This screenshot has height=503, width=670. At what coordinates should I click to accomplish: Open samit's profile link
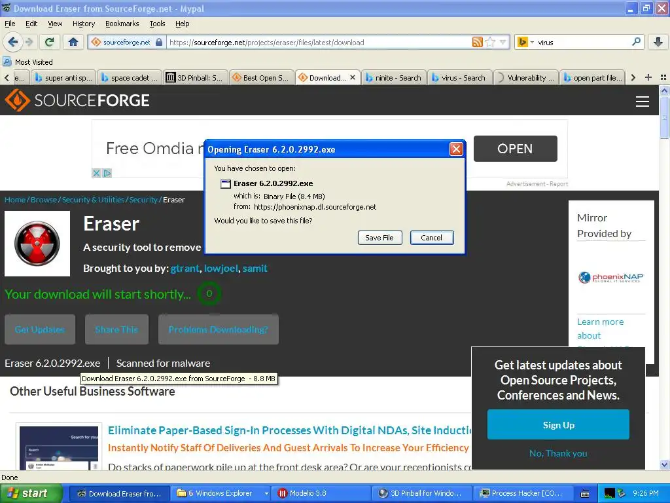pos(255,268)
